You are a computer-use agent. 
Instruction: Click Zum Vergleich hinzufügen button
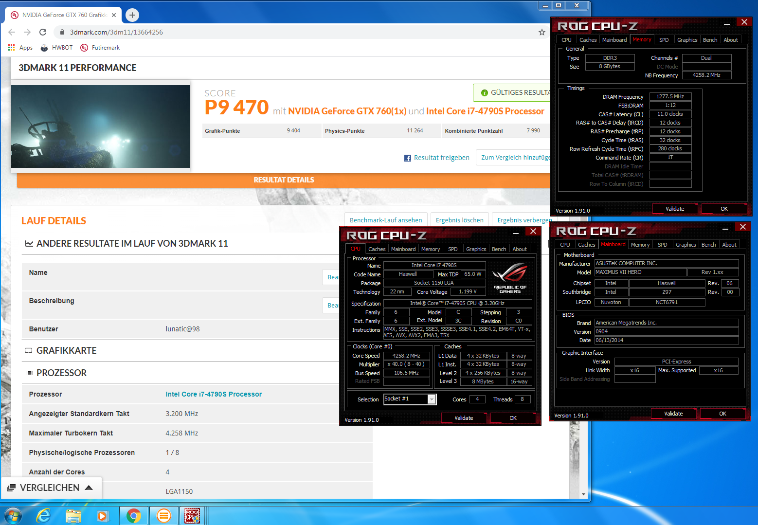[x=514, y=158]
